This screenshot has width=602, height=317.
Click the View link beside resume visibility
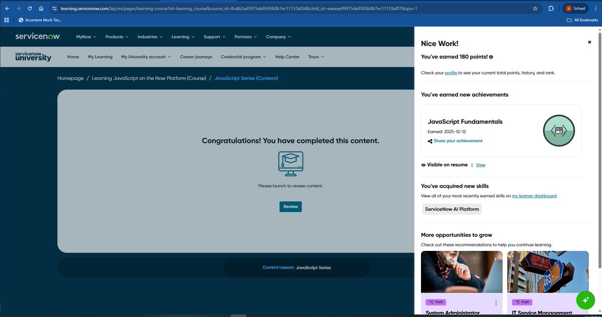[481, 165]
